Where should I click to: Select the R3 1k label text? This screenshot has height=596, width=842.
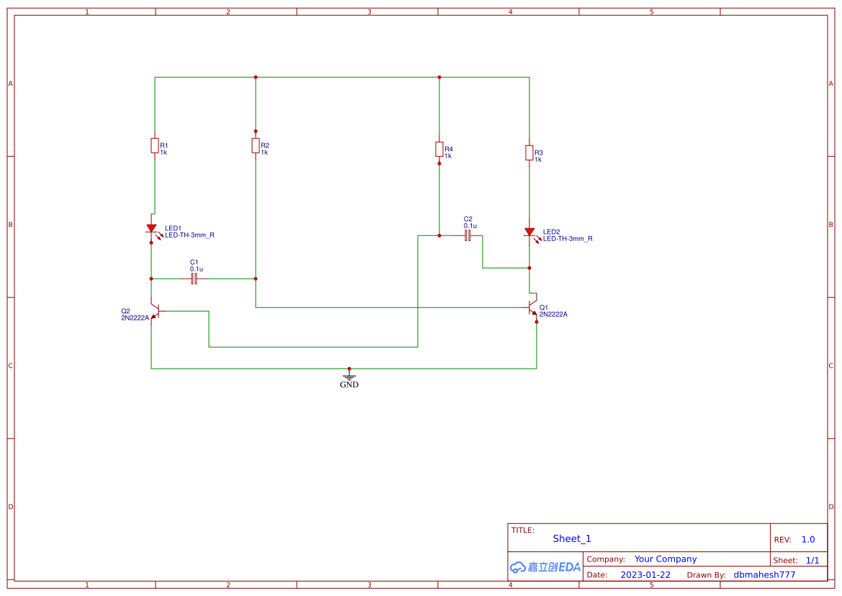coord(538,158)
